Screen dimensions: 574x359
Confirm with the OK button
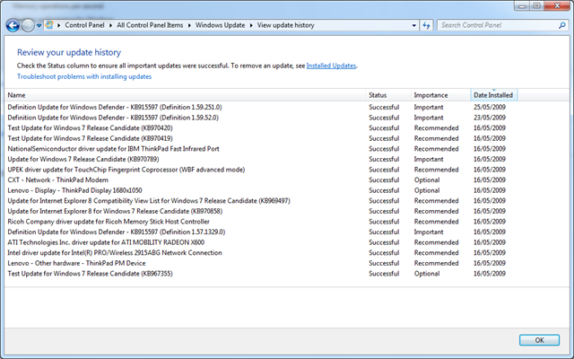(539, 340)
